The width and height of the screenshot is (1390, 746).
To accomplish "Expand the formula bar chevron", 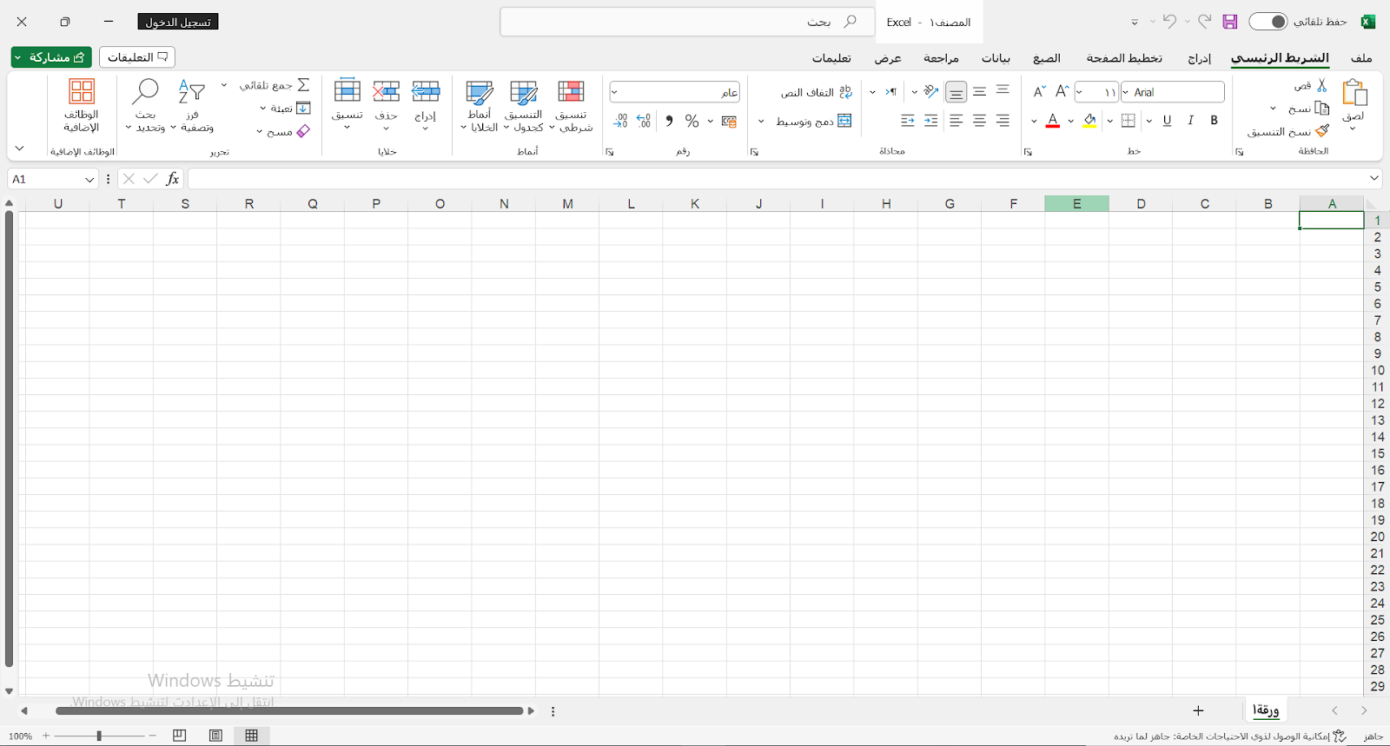I will click(1374, 178).
